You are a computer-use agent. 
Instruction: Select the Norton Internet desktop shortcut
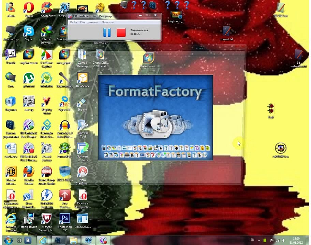pyautogui.click(x=11, y=176)
